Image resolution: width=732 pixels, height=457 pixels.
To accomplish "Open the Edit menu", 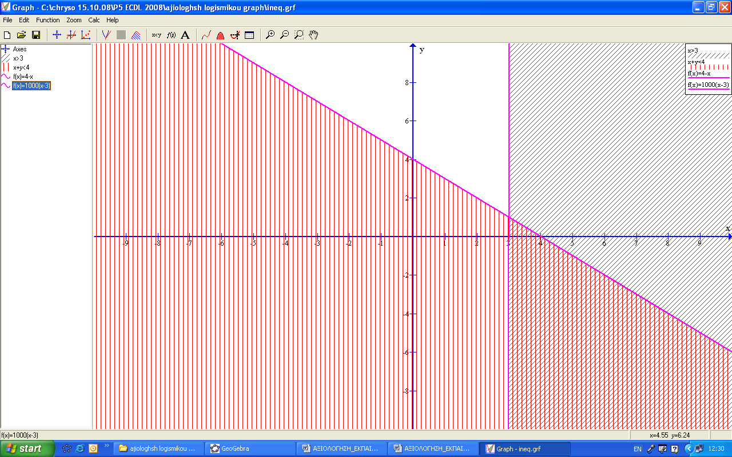I will coord(24,20).
